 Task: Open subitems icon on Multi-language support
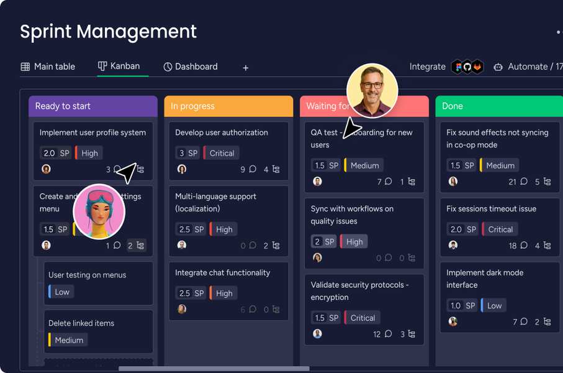coord(276,246)
